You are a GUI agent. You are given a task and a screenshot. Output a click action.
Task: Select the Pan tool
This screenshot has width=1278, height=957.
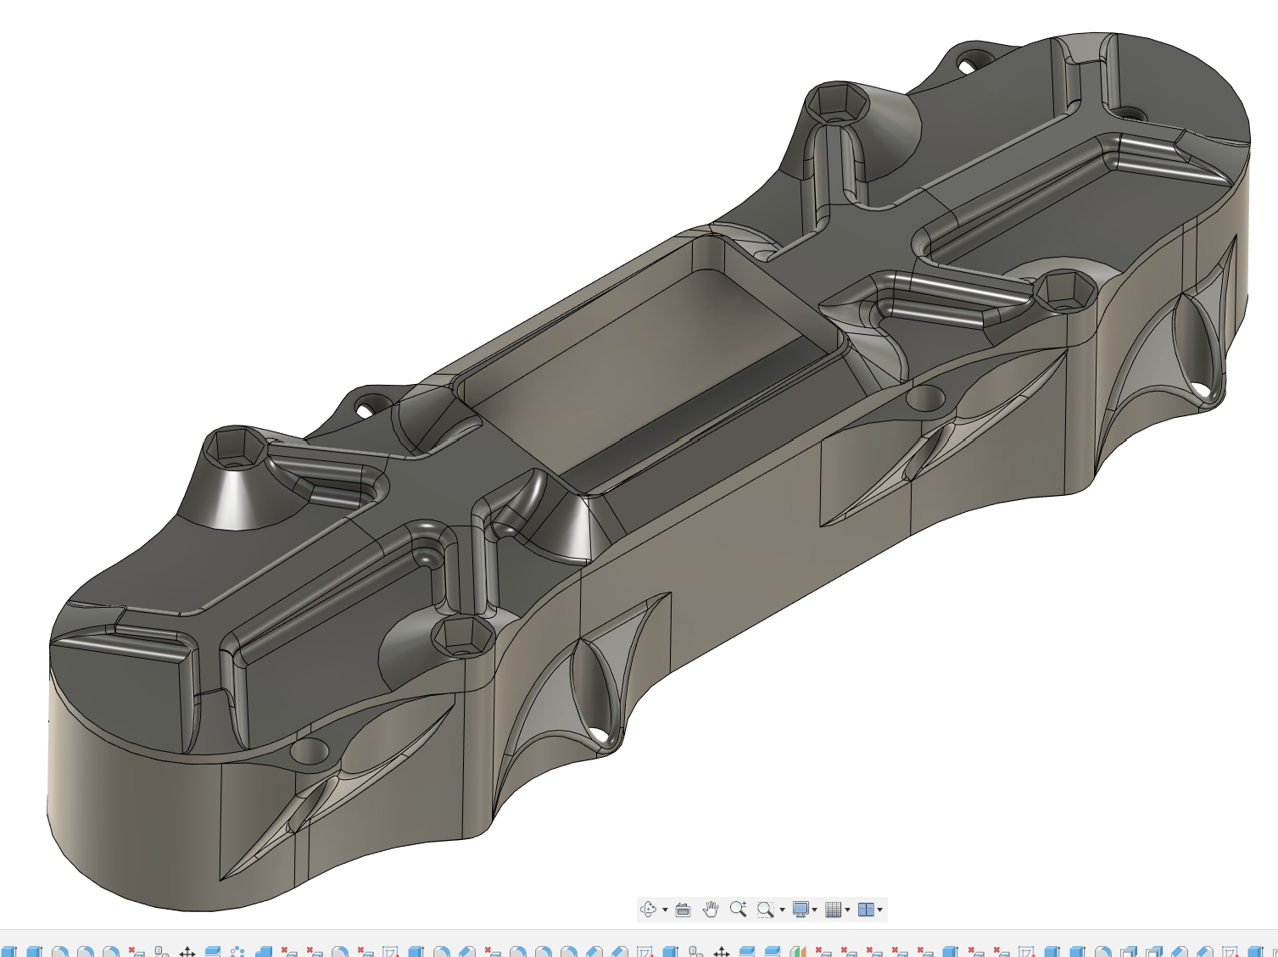click(x=711, y=910)
